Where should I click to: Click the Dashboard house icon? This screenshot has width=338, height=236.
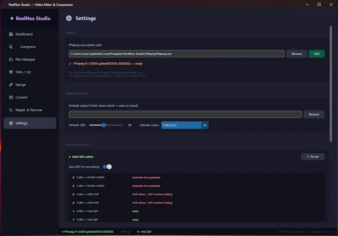pyautogui.click(x=11, y=34)
